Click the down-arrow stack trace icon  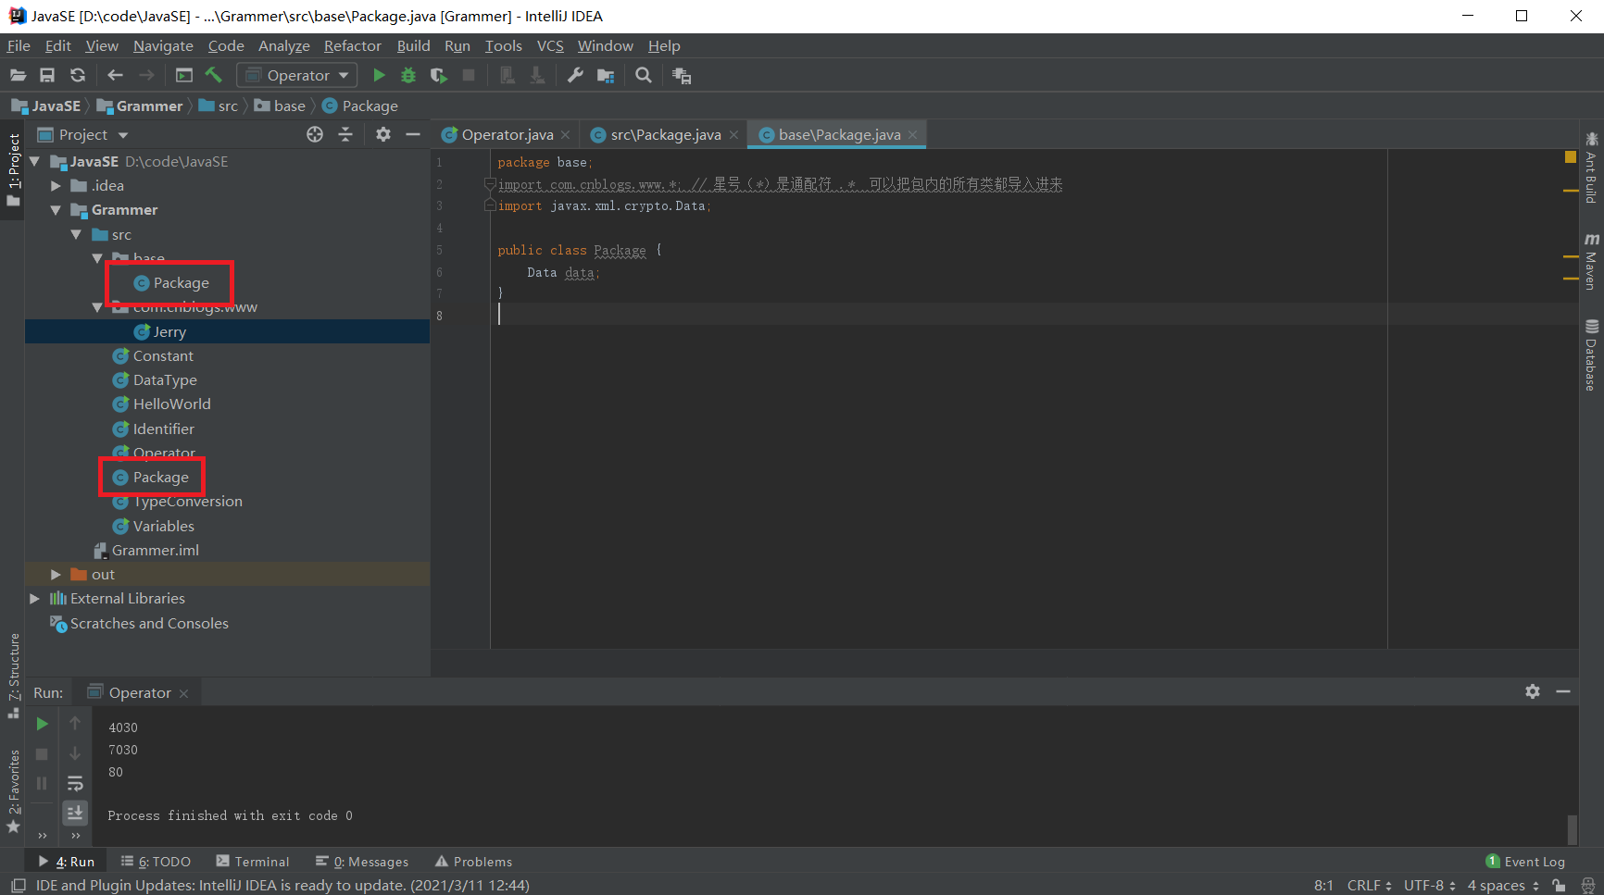click(75, 753)
